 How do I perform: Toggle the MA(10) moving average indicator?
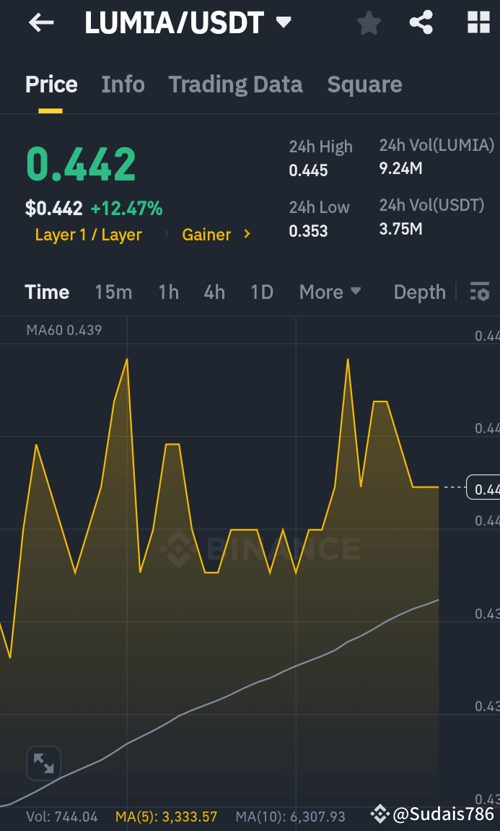click(x=290, y=816)
